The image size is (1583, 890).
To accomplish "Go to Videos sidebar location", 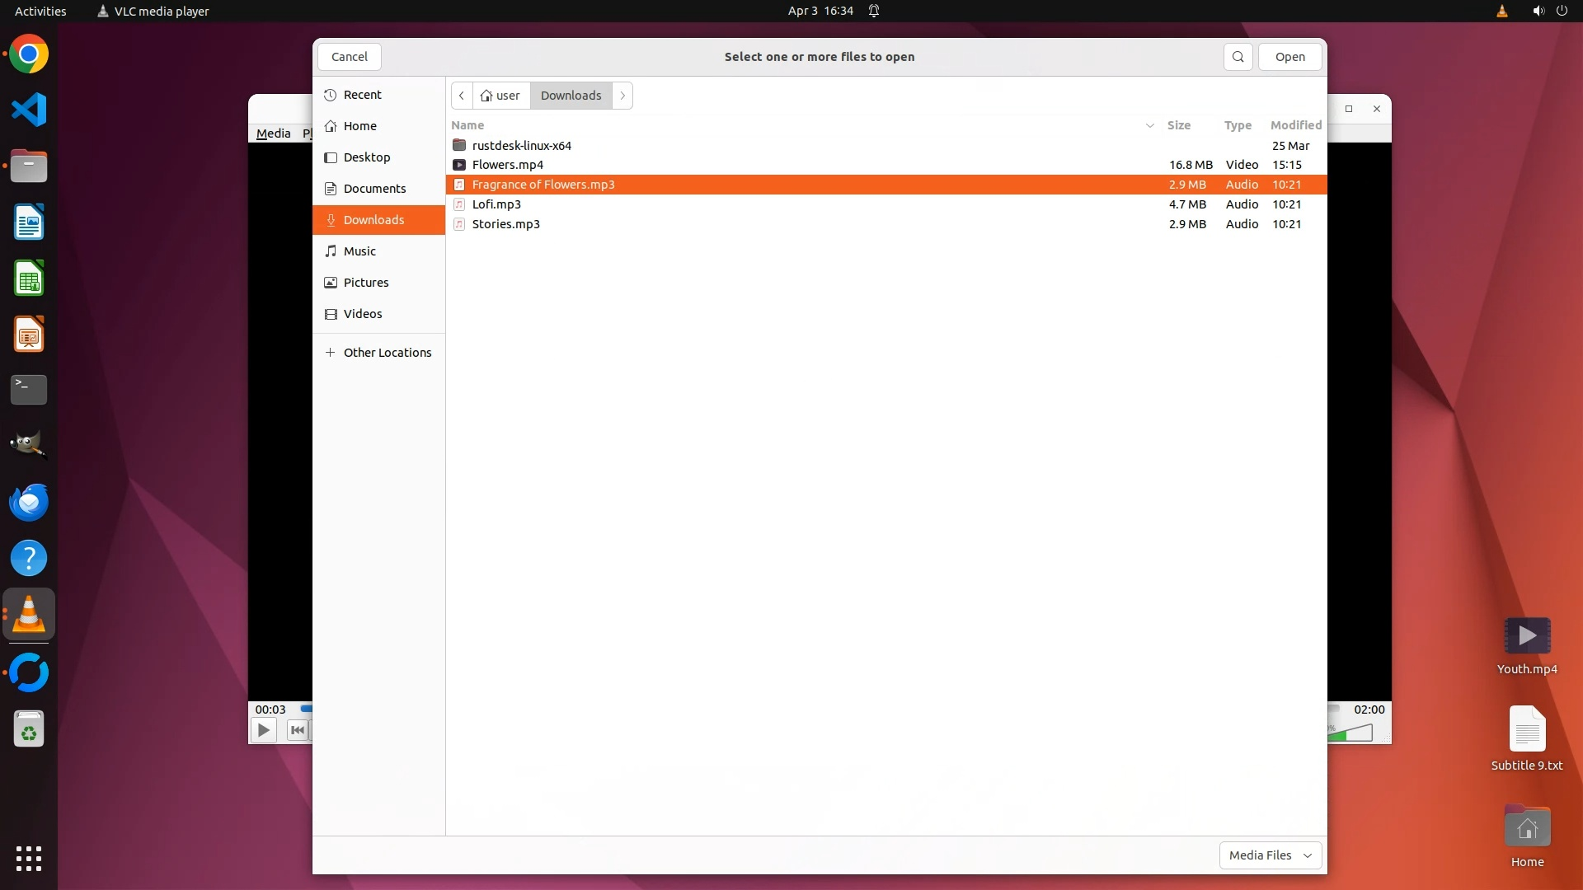I will [362, 314].
